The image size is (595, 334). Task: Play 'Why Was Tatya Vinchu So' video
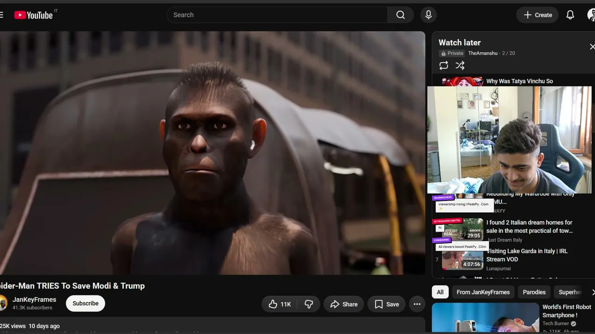click(520, 81)
